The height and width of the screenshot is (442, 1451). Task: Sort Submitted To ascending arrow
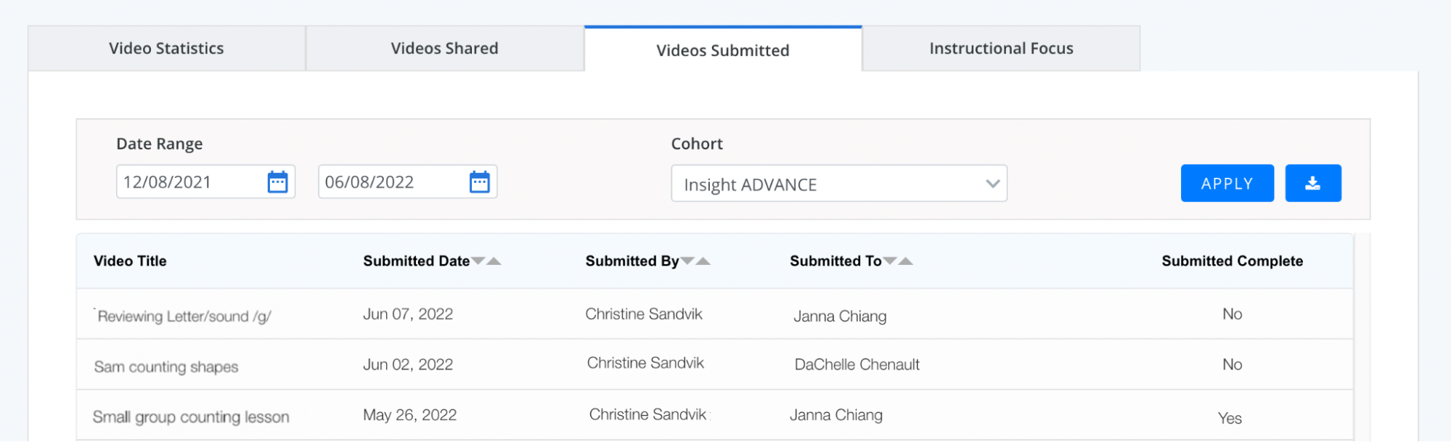pyautogui.click(x=905, y=261)
